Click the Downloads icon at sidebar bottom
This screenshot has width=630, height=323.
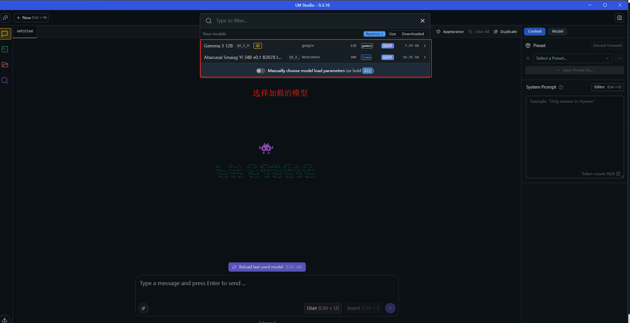point(5,318)
